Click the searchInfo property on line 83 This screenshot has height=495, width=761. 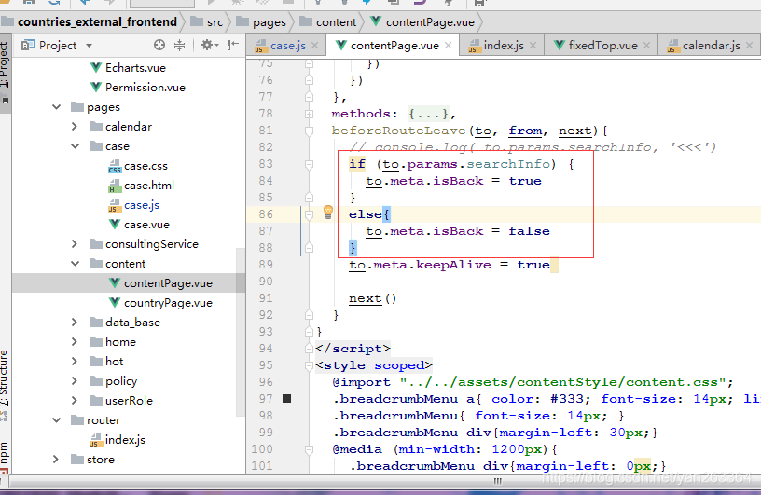click(x=508, y=164)
